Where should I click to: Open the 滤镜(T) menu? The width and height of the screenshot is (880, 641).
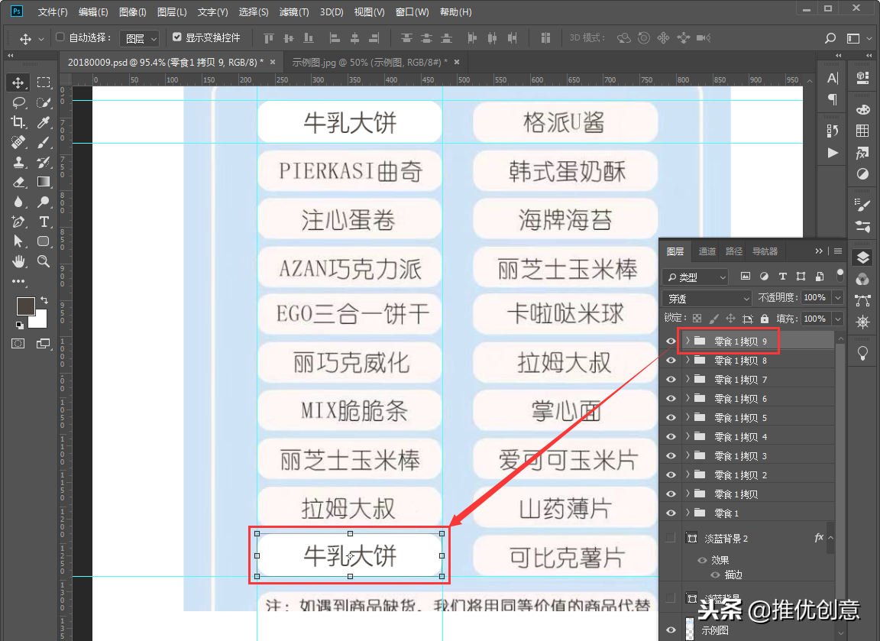pos(294,11)
